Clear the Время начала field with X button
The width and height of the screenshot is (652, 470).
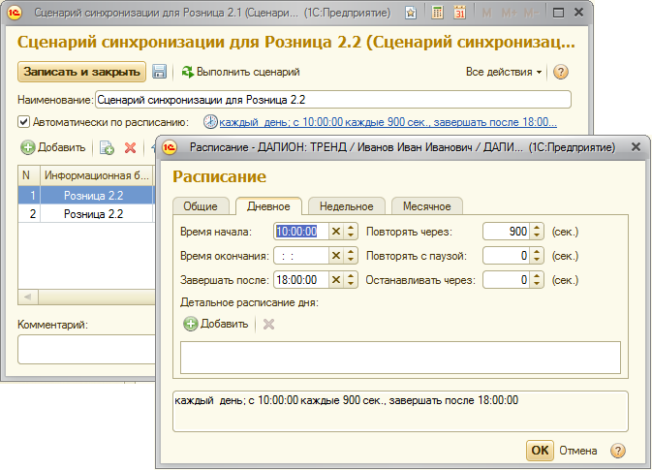(336, 232)
